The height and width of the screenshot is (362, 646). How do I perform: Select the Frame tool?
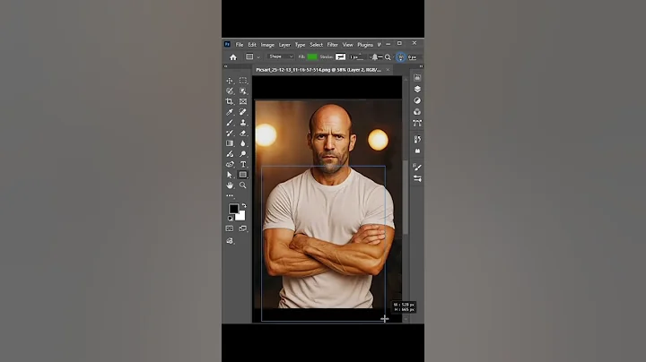point(243,101)
